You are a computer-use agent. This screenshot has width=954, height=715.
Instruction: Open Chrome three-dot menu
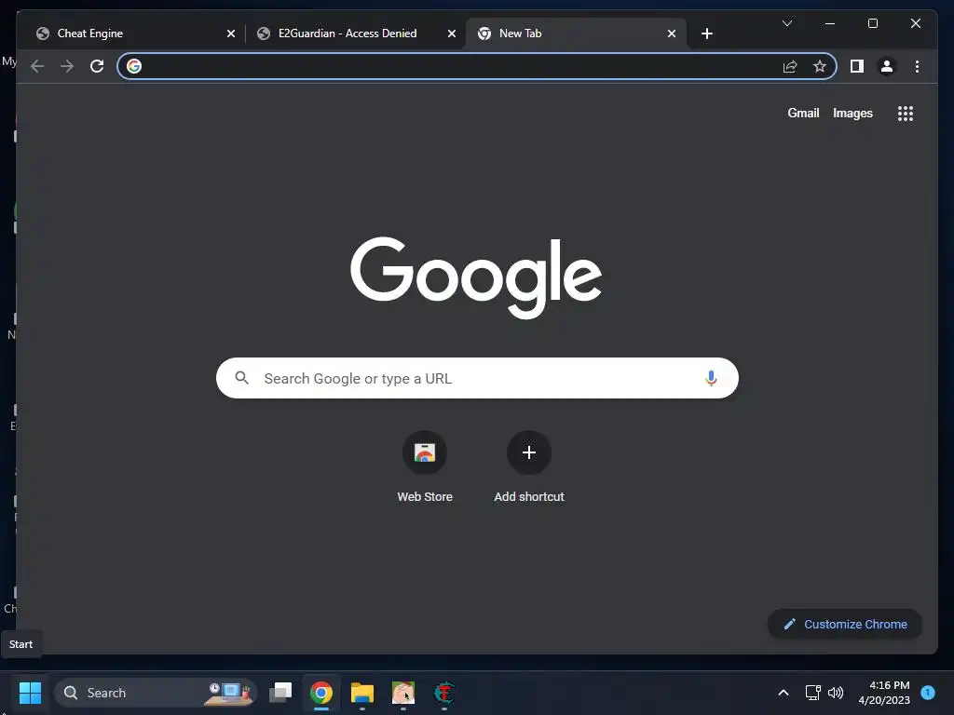917,66
